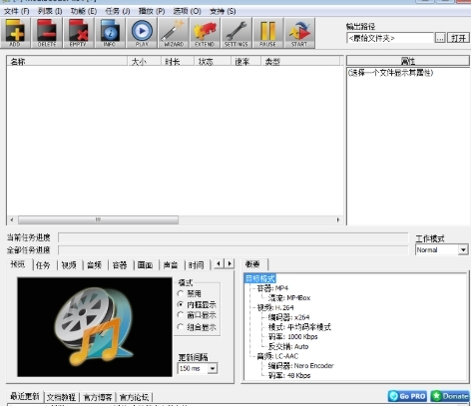Click the 速率 column header
471x406 pixels.
245,61
